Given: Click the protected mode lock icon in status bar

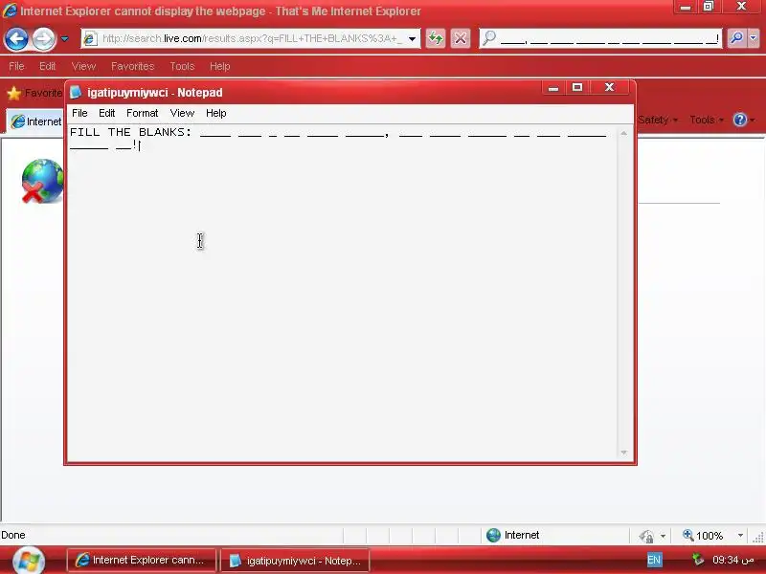Looking at the screenshot, I should pos(646,536).
